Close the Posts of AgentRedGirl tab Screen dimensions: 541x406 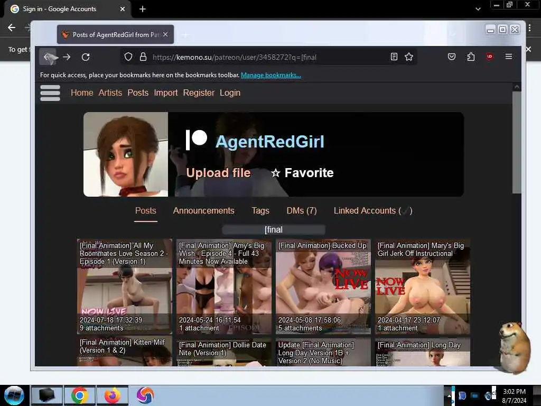(x=165, y=34)
